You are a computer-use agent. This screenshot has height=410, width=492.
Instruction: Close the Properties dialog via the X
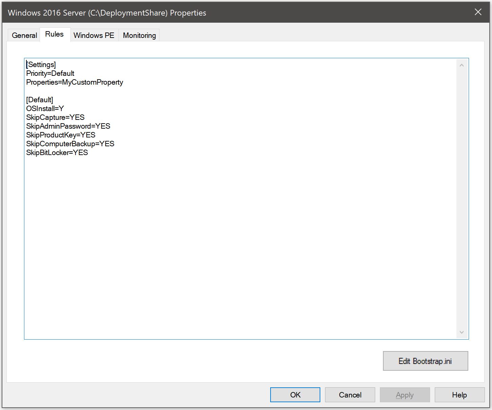click(x=478, y=12)
